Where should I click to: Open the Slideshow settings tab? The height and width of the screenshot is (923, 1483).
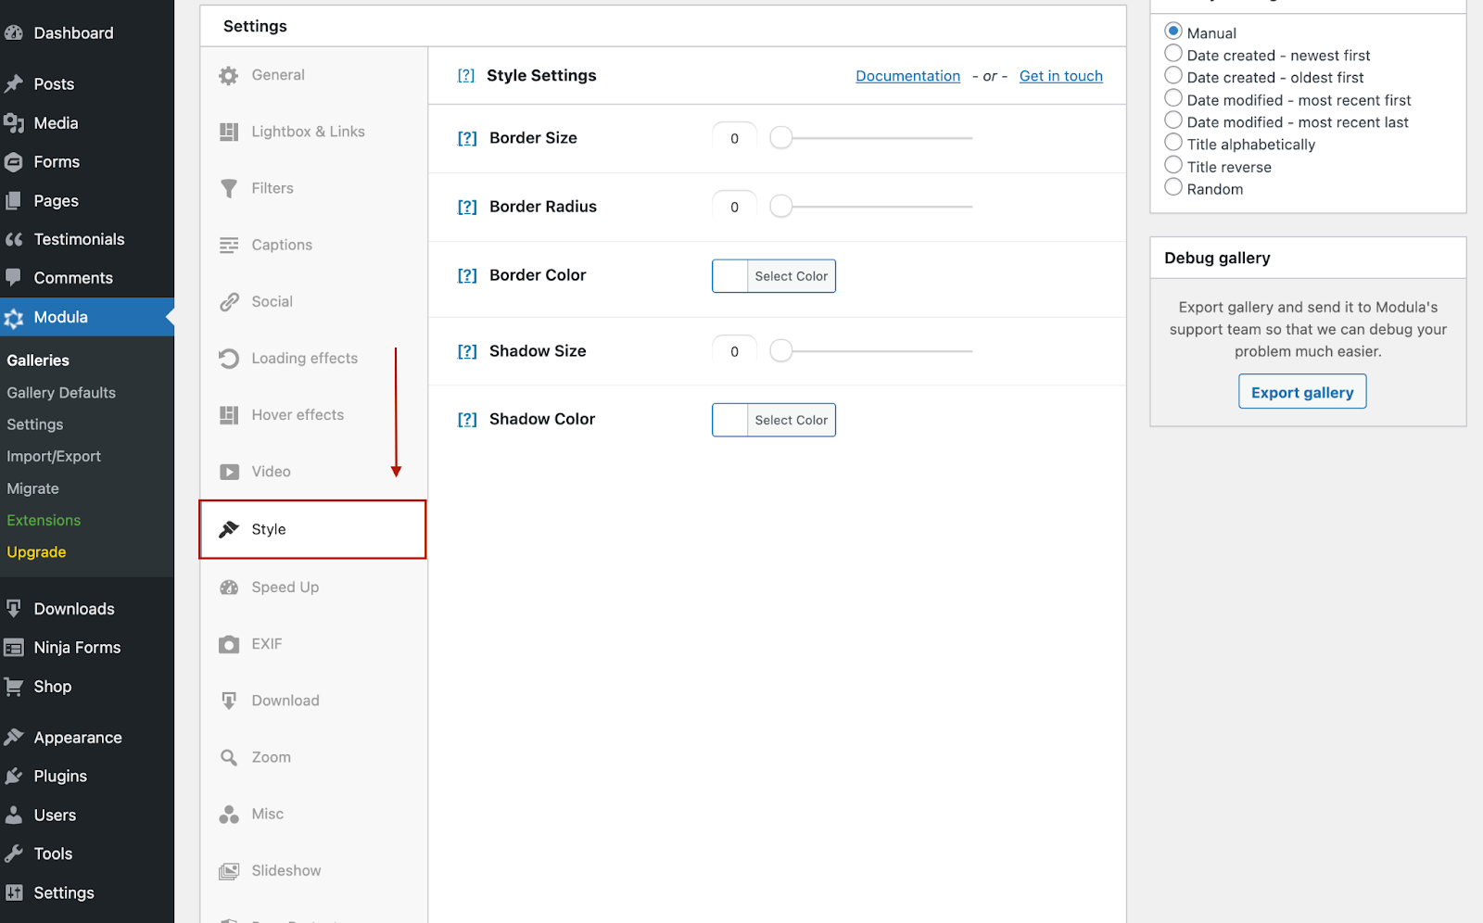click(313, 871)
